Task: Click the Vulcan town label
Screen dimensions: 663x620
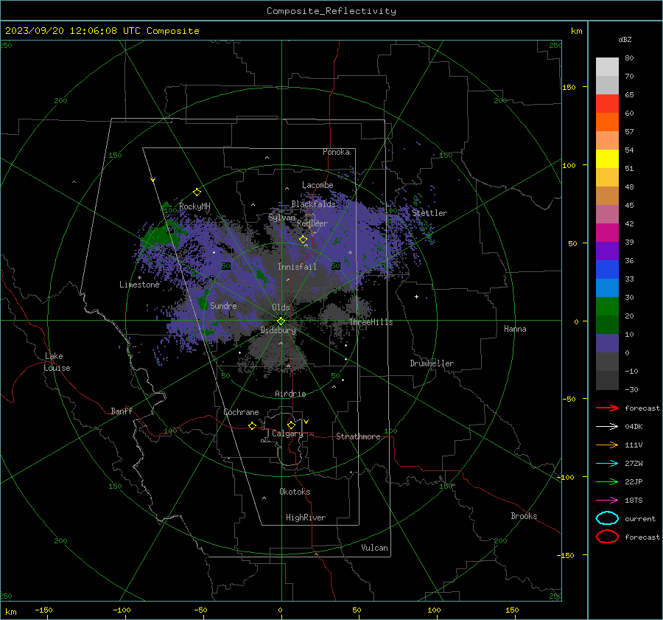Action: pos(374,548)
